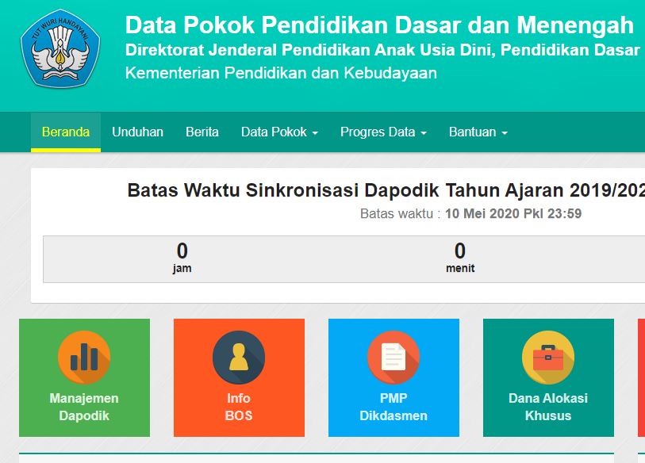Image resolution: width=645 pixels, height=463 pixels.
Task: Click the PMP Dikdasmen label text
Action: pos(394,407)
